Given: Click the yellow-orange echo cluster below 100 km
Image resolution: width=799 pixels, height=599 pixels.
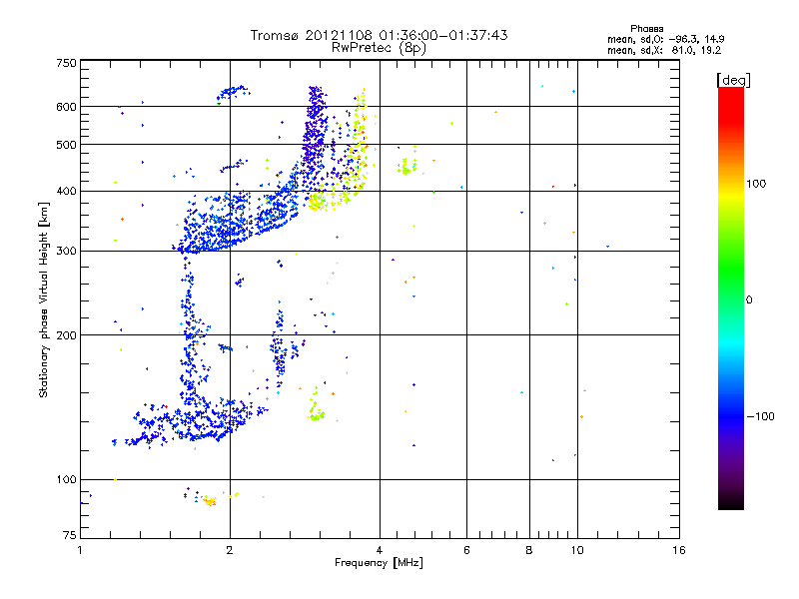Looking at the screenshot, I should (210, 501).
